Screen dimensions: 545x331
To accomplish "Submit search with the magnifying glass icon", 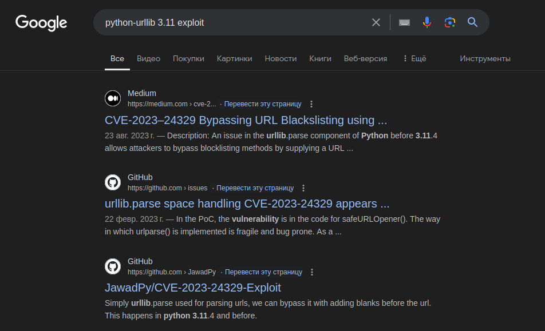I will point(472,22).
